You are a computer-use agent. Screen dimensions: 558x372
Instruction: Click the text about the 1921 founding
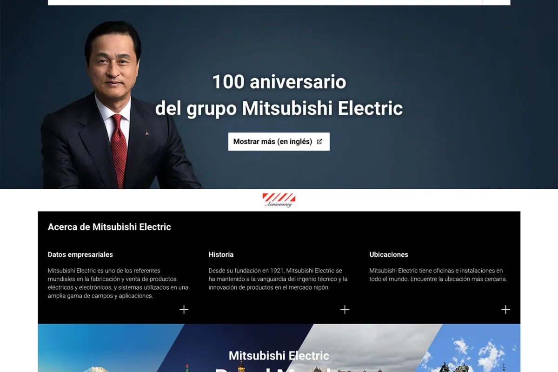pyautogui.click(x=278, y=279)
